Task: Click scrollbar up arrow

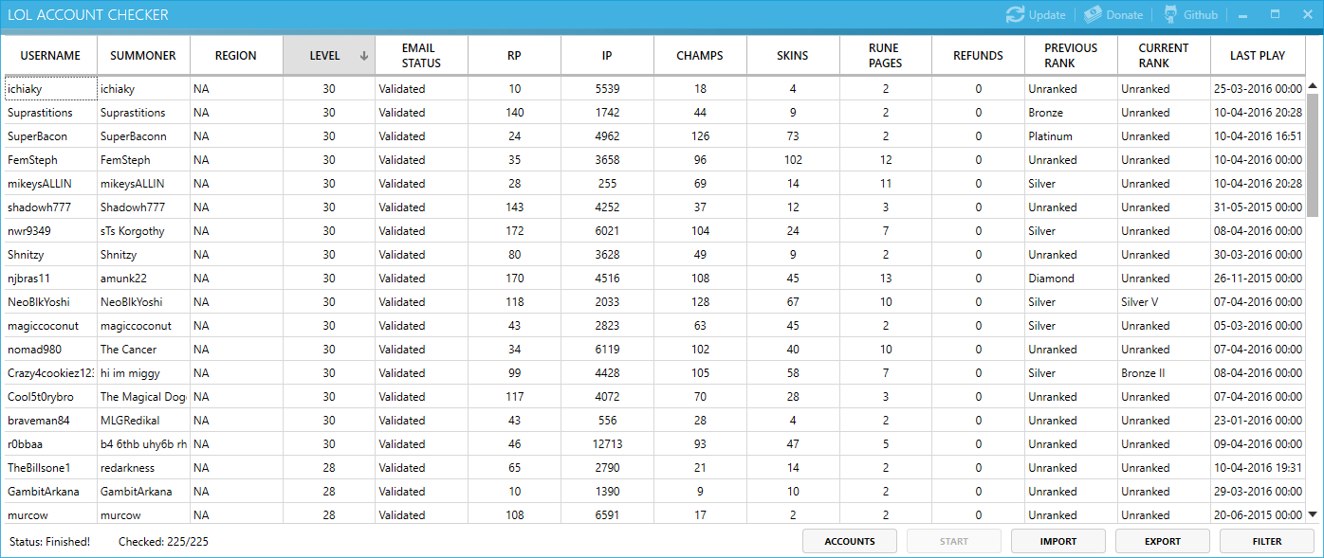Action: [x=1313, y=86]
